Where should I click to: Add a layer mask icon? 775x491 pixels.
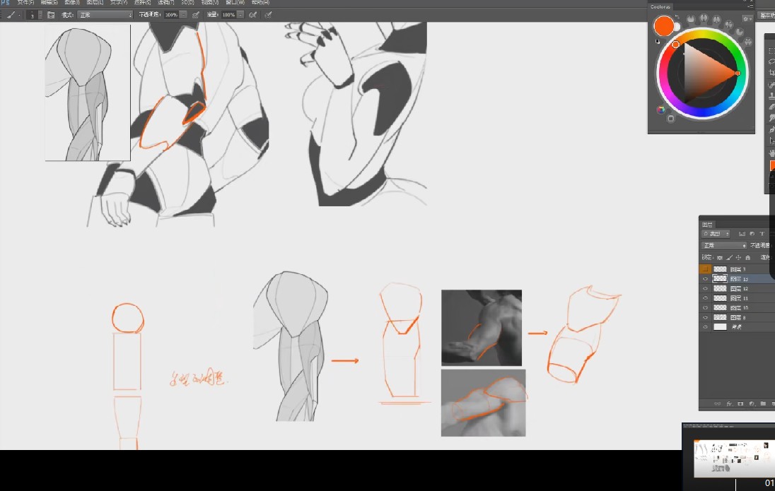tap(740, 403)
